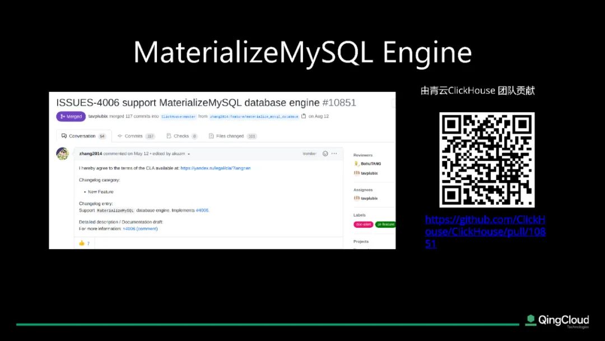
Task: Click the green pr-feature label
Action: [385, 224]
